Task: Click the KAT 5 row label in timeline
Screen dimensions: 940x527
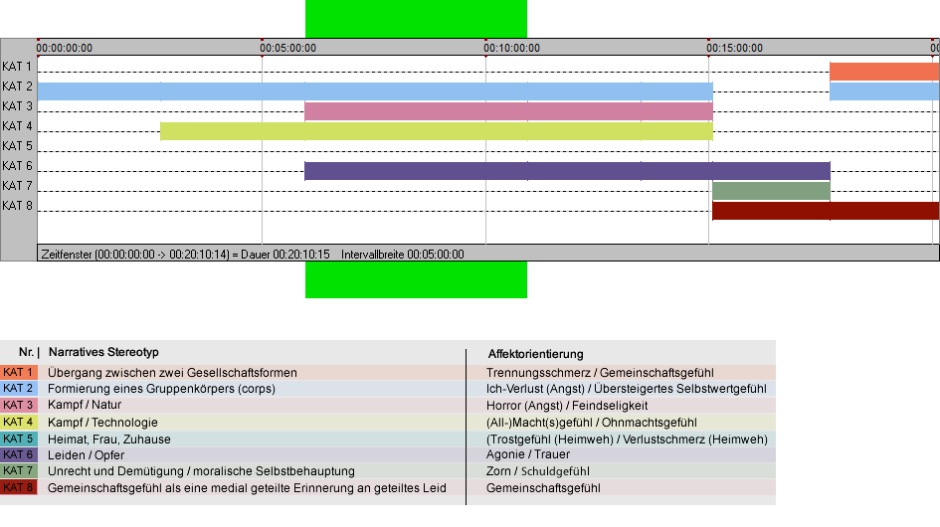Action: (x=17, y=146)
